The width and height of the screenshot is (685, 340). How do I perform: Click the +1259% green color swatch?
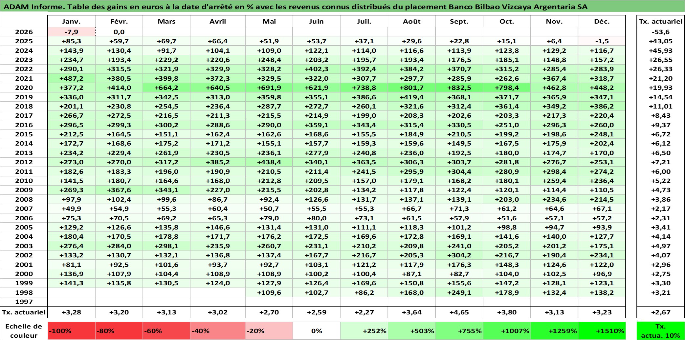pyautogui.click(x=554, y=331)
